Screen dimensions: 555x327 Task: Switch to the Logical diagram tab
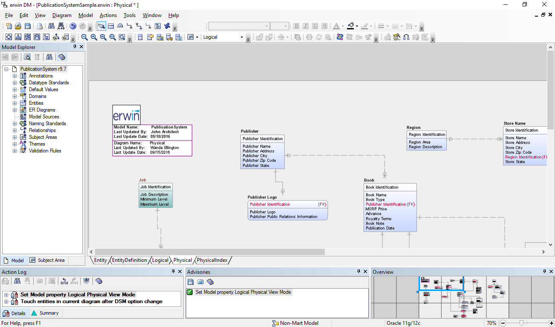[160, 260]
